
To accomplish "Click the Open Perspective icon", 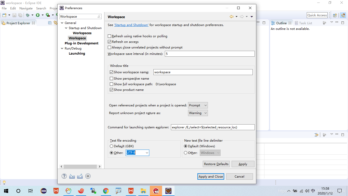I will pyautogui.click(x=335, y=15).
